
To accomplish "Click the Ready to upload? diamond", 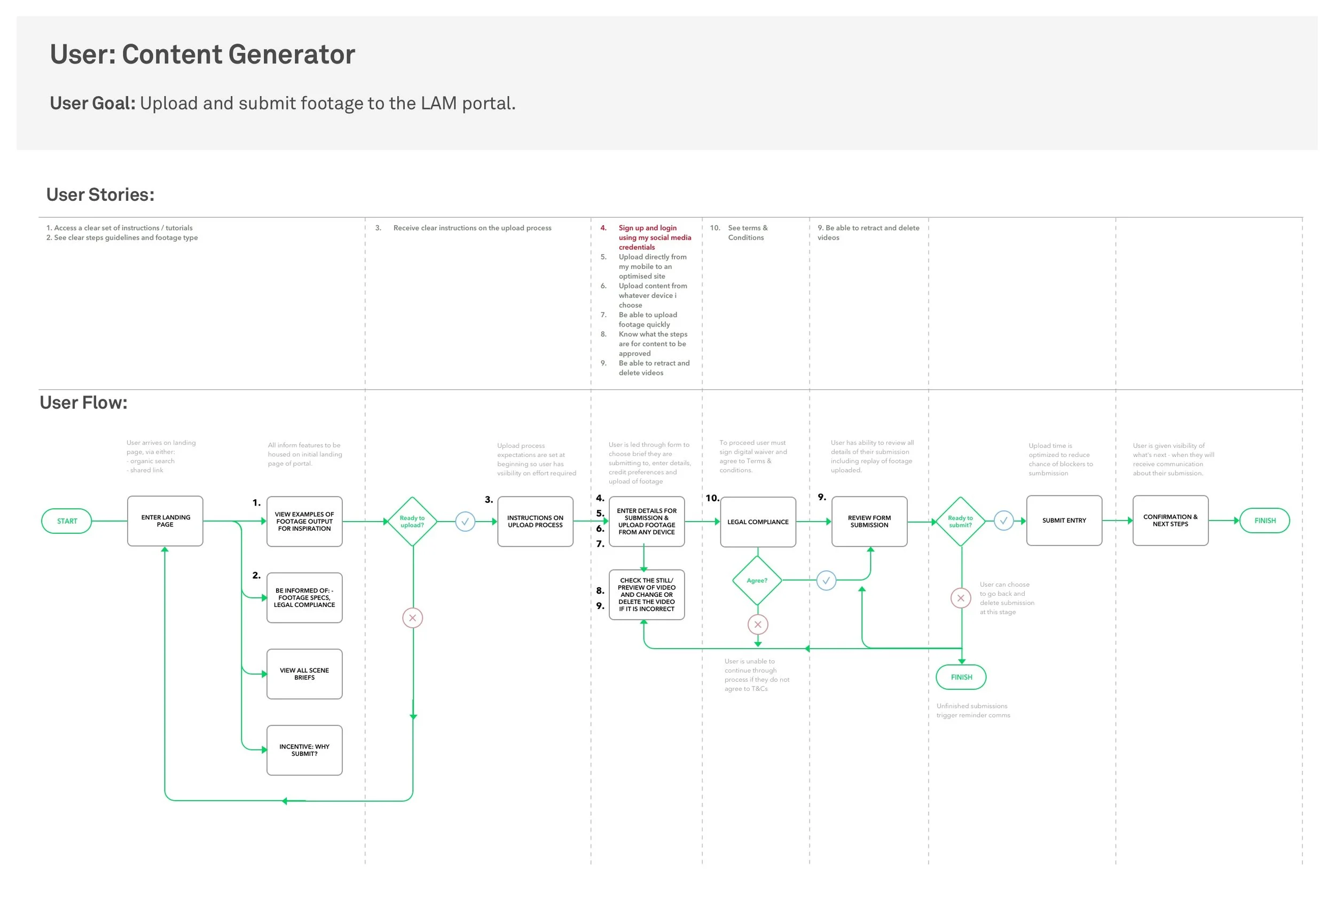I will [x=412, y=522].
